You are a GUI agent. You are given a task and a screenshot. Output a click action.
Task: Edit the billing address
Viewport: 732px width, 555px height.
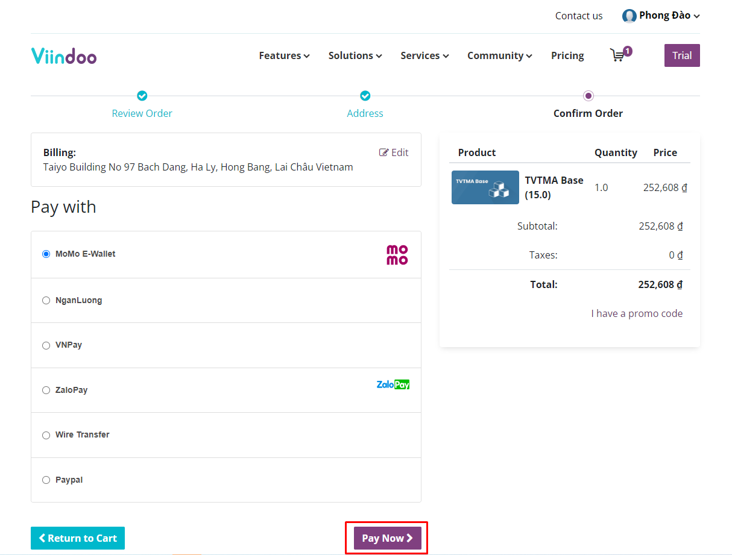coord(394,152)
